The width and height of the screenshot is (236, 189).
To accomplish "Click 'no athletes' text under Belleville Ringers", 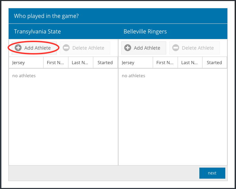I will click(133, 76).
